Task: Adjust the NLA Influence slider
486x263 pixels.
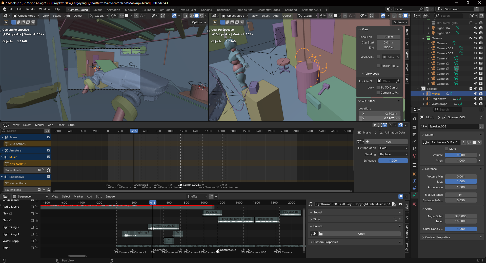Action: (393, 161)
